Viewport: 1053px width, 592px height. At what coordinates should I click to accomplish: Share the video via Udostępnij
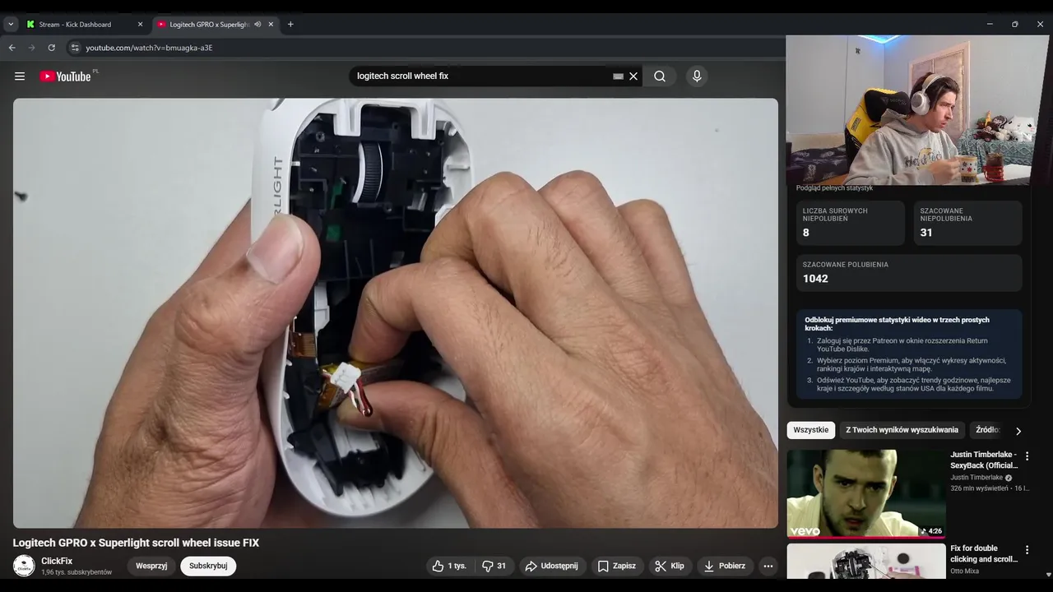tap(551, 566)
